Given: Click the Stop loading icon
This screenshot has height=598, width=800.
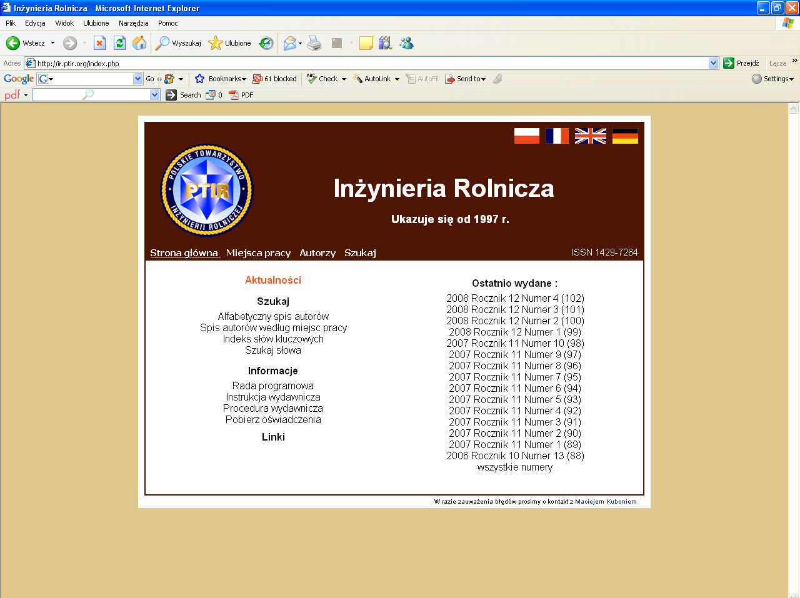Looking at the screenshot, I should click(99, 43).
